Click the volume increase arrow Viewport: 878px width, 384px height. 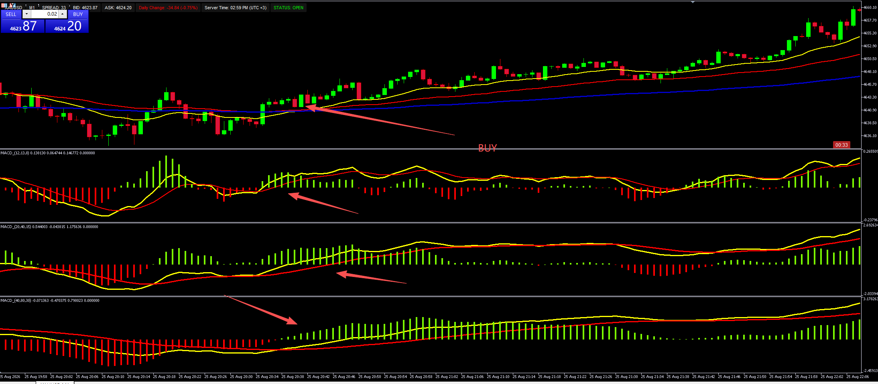[x=63, y=14]
